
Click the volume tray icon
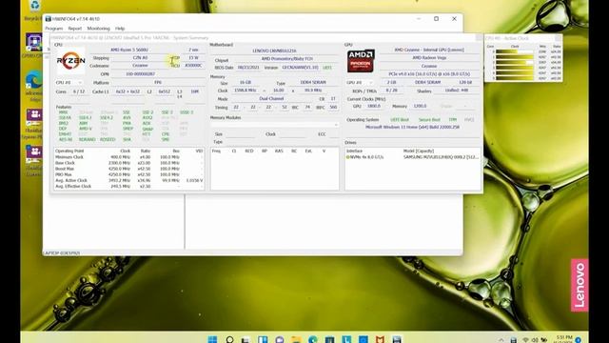[x=535, y=340]
